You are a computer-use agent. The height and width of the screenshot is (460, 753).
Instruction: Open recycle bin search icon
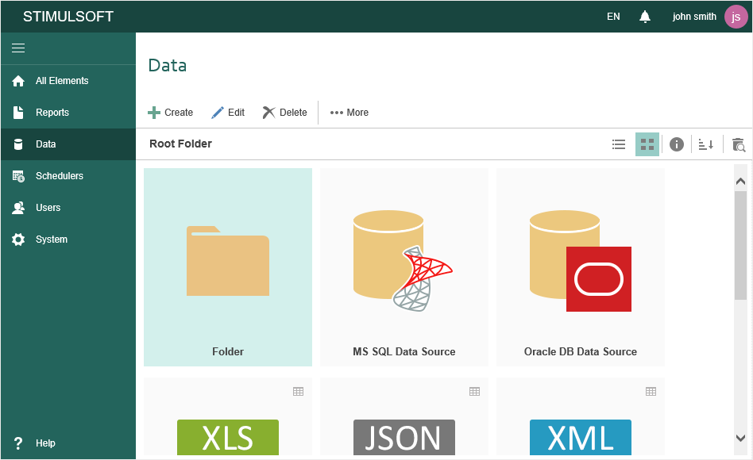(x=738, y=144)
